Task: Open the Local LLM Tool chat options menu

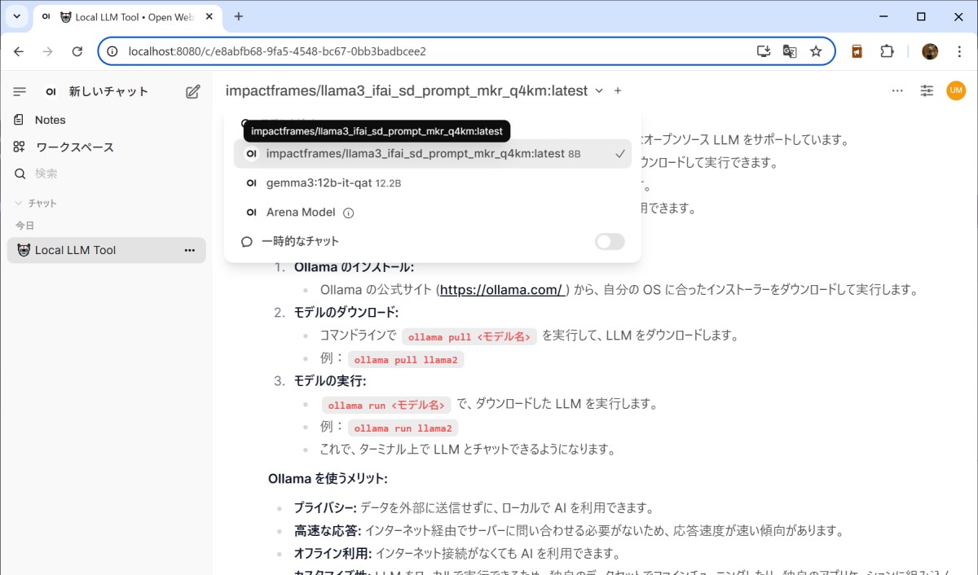Action: [x=190, y=250]
